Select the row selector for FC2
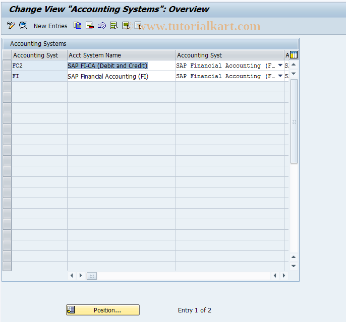Image resolution: width=346 pixels, height=322 pixels. click(7, 66)
